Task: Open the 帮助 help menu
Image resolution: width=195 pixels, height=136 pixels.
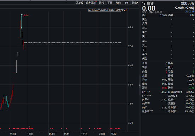Action: tap(118, 3)
